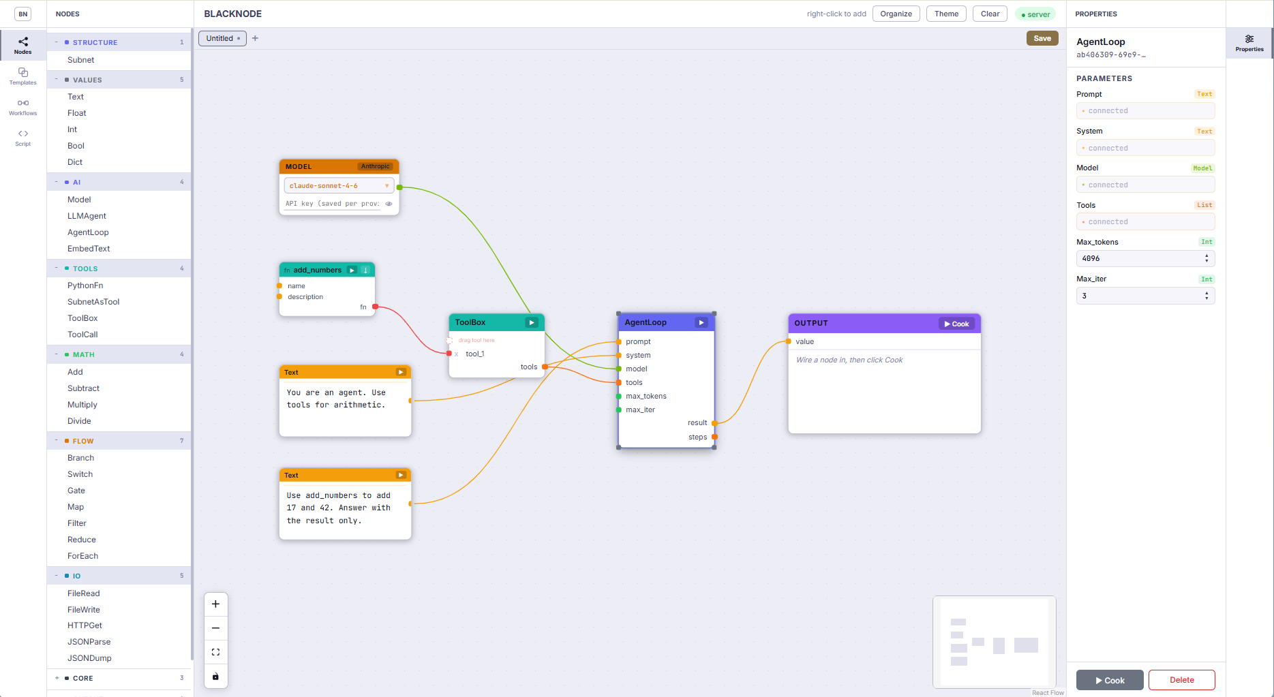Zoom in on the canvas
This screenshot has height=697, width=1274.
tap(215, 604)
